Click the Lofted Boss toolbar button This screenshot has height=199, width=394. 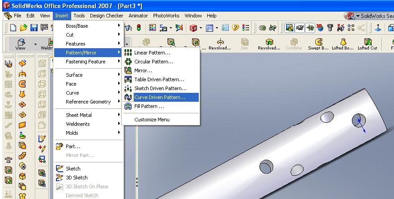click(x=343, y=44)
